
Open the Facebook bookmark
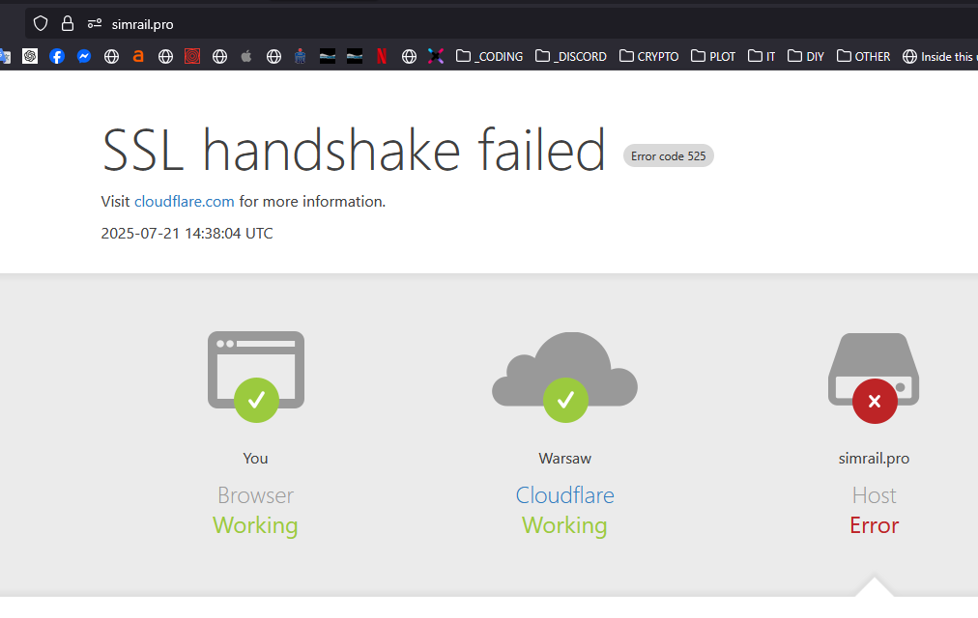click(x=57, y=56)
